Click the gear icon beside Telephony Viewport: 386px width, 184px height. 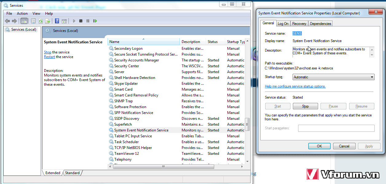pyautogui.click(x=111, y=159)
